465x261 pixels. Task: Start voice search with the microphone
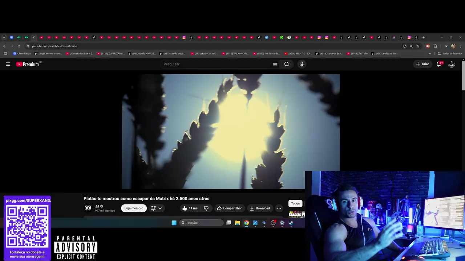coord(302,64)
